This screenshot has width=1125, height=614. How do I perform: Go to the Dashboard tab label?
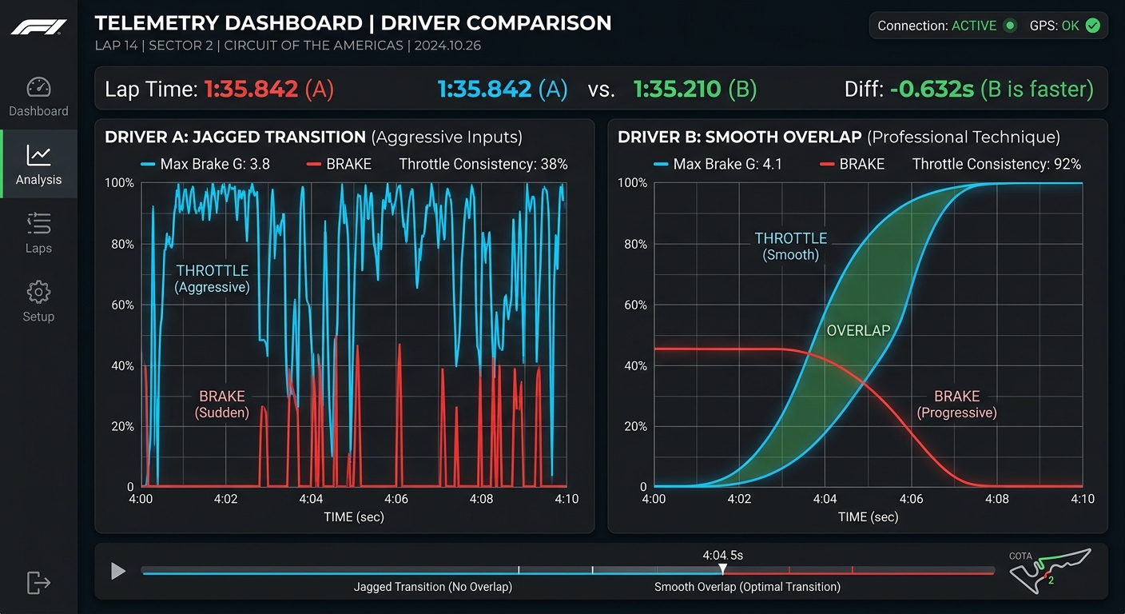[x=38, y=111]
